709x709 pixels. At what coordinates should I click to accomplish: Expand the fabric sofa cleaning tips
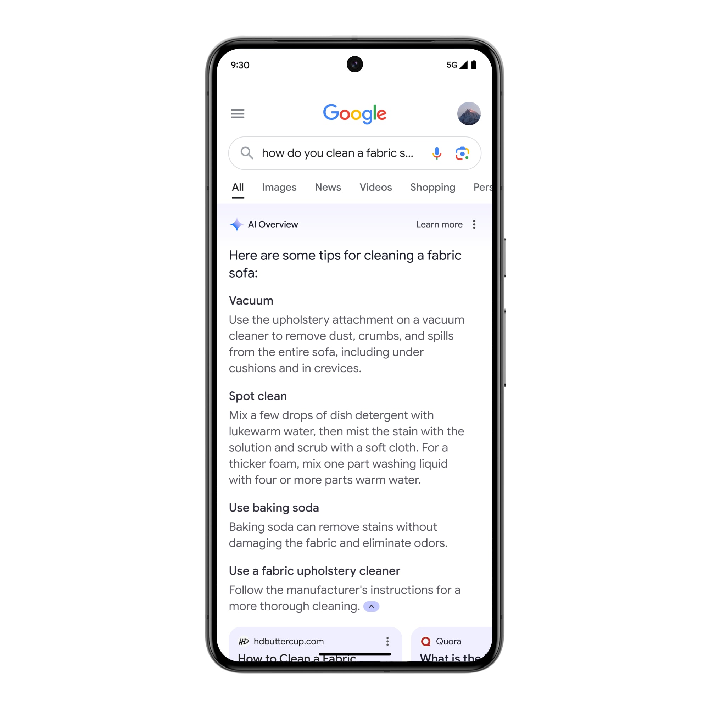tap(372, 607)
